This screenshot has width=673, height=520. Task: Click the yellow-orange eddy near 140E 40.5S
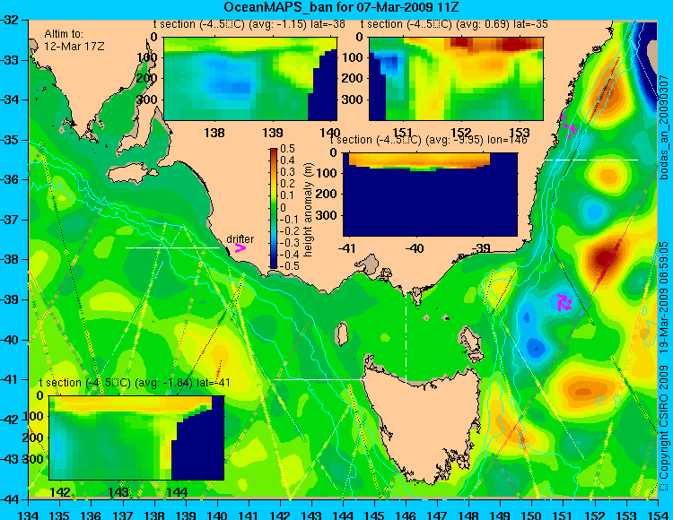216,357
